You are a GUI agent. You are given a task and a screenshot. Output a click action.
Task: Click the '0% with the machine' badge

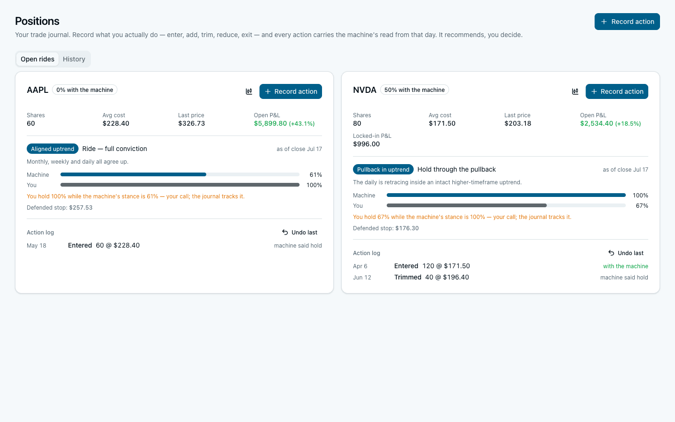[x=85, y=90]
